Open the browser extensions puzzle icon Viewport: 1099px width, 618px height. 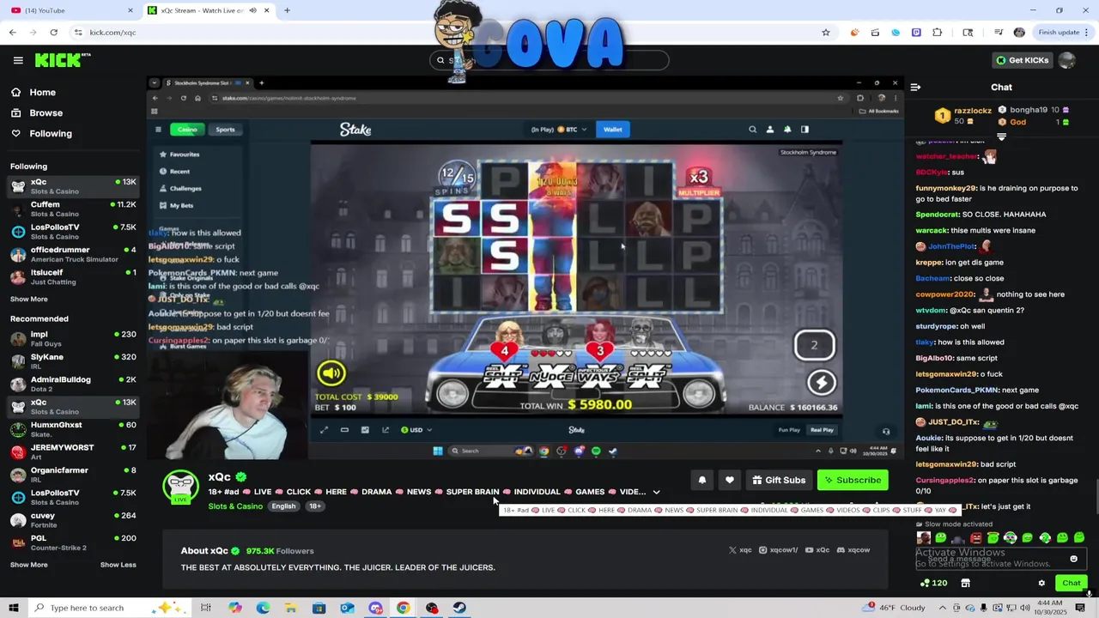click(937, 33)
